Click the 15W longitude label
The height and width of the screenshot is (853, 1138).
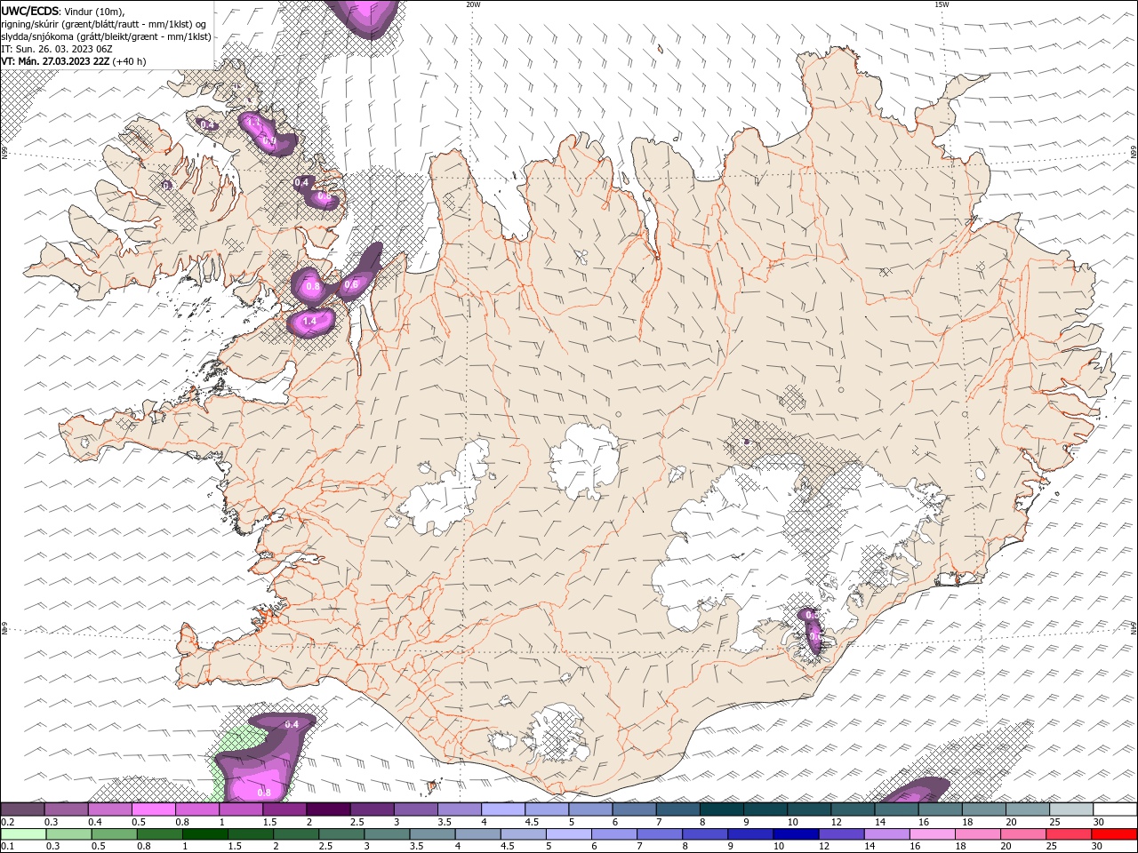[x=942, y=4]
